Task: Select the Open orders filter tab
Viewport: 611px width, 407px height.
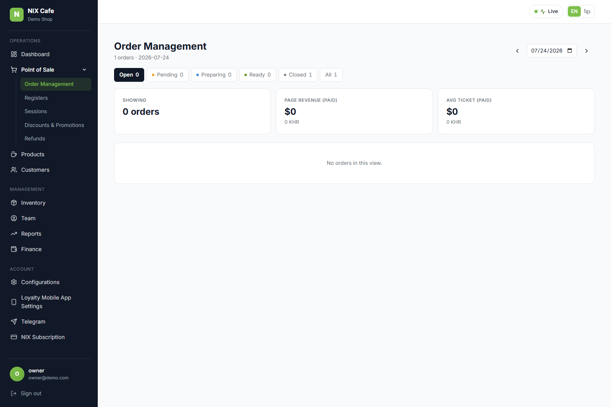Action: tap(129, 75)
